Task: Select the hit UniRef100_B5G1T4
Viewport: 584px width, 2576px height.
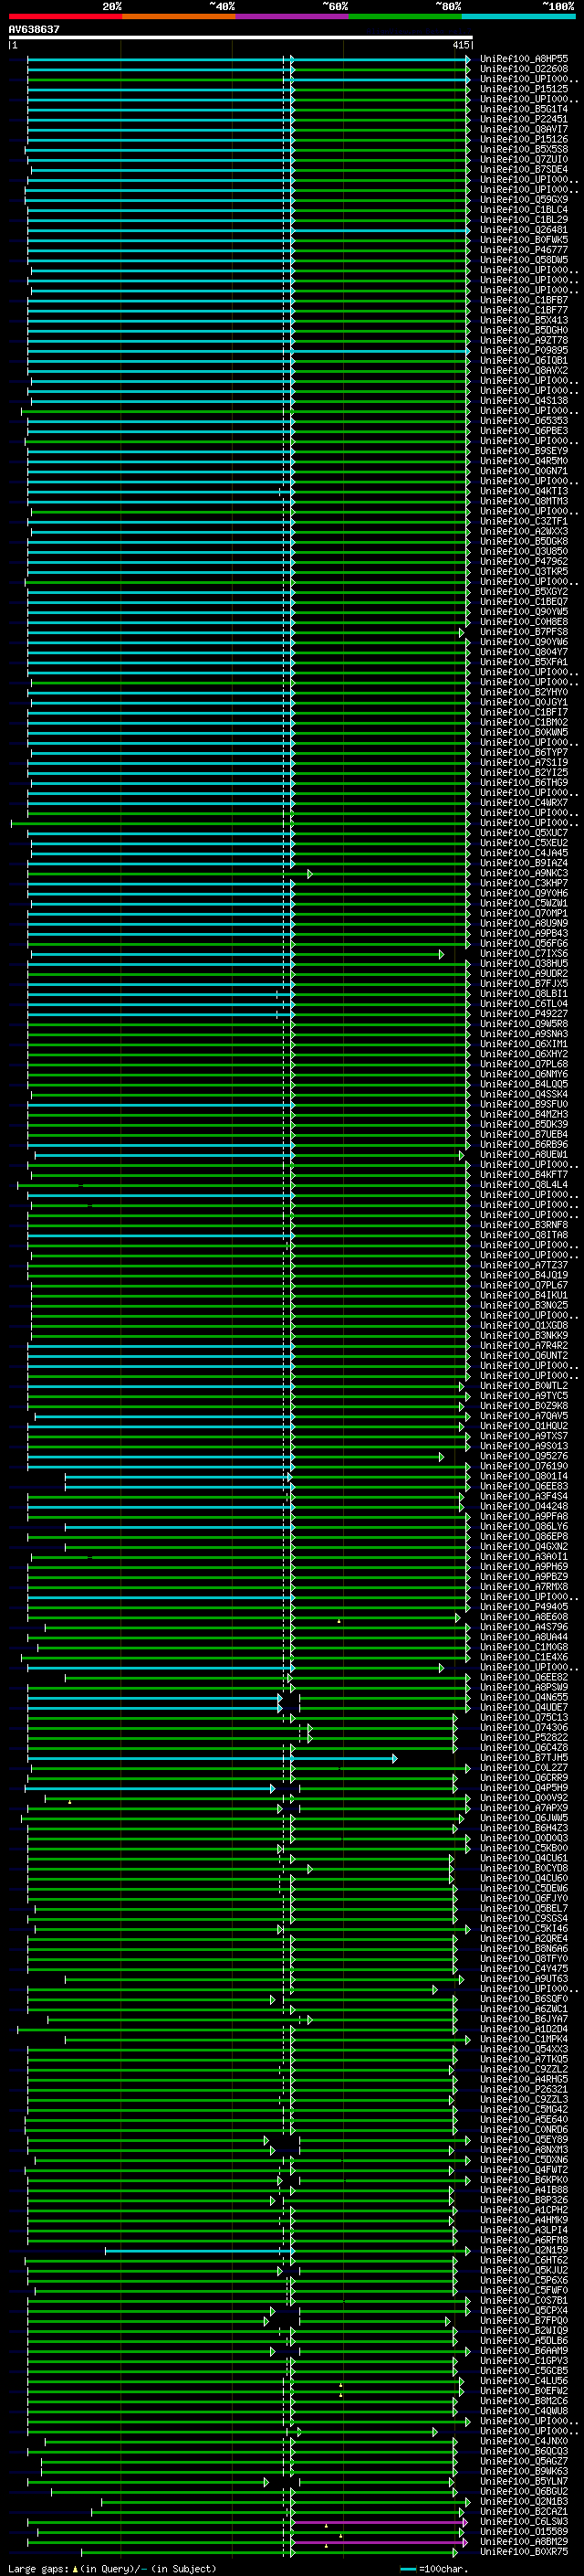Action: [x=524, y=109]
